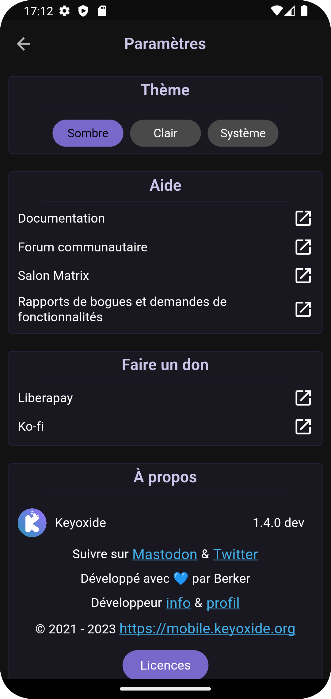Open the mobile.keyoxide.org website link
331x699 pixels.
[x=207, y=628]
